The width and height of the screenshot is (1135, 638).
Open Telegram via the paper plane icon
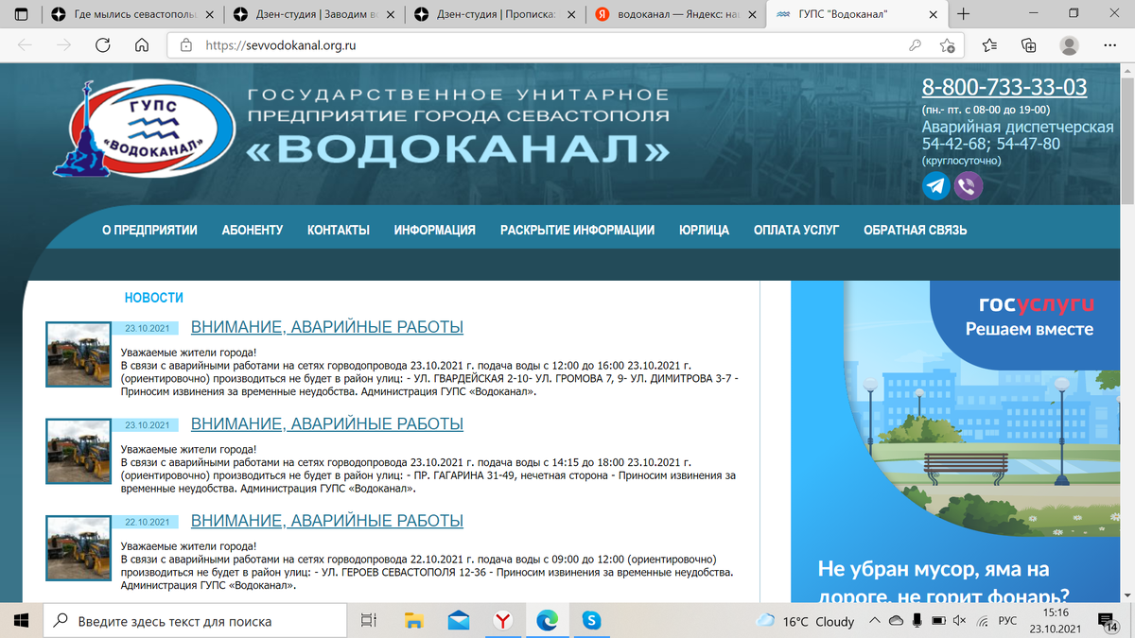click(x=935, y=185)
